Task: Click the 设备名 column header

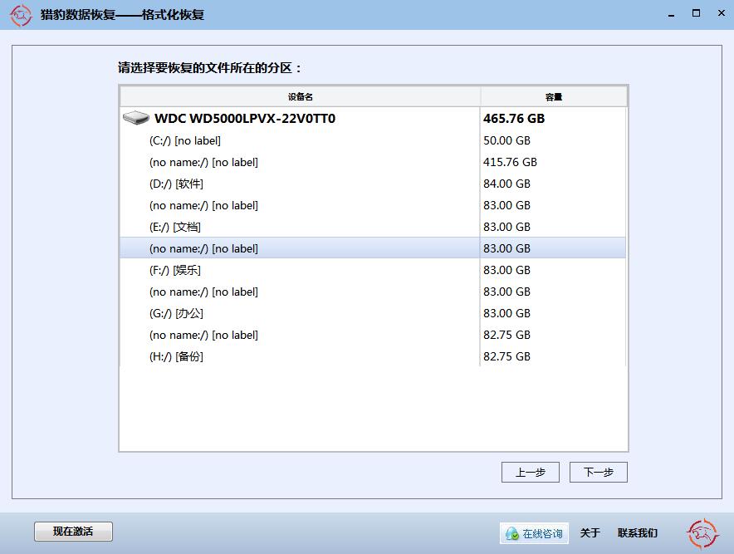Action: (x=300, y=97)
